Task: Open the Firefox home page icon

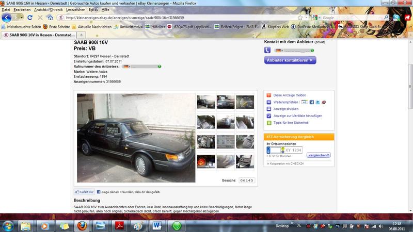Action: click(x=50, y=18)
